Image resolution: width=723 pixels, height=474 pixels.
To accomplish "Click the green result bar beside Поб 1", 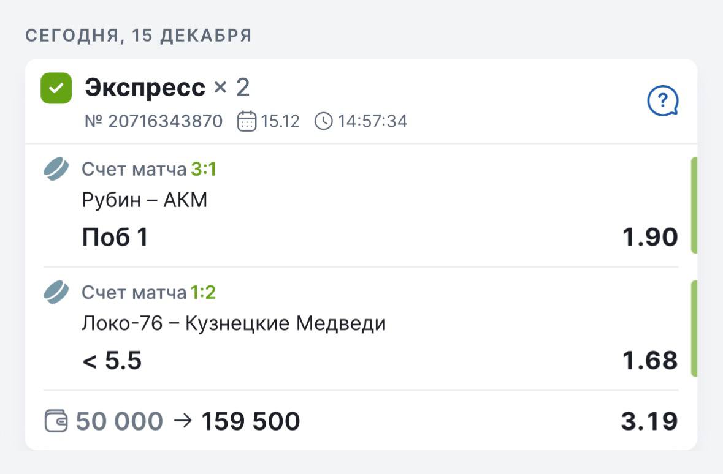I will [x=694, y=205].
